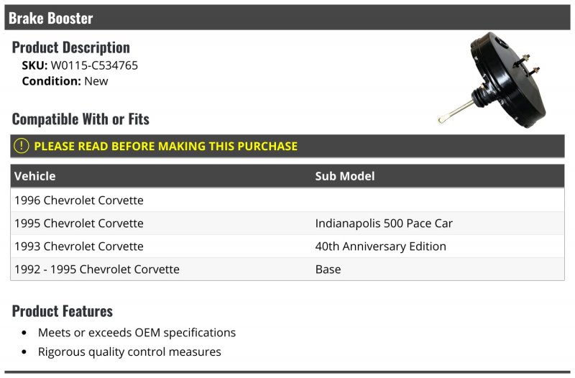Click the yellow warning exclamation icon
The image size is (575, 378).
(x=22, y=146)
